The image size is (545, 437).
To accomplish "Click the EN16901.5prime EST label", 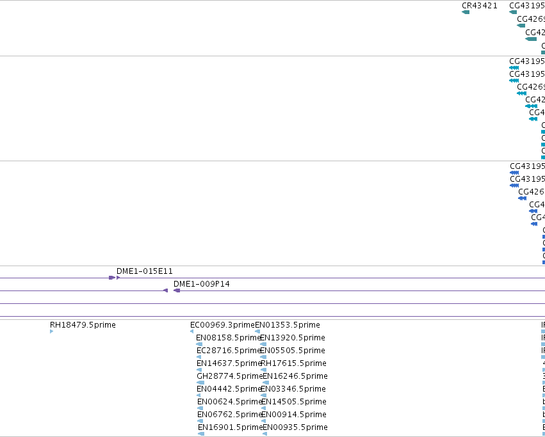I will point(230,427).
